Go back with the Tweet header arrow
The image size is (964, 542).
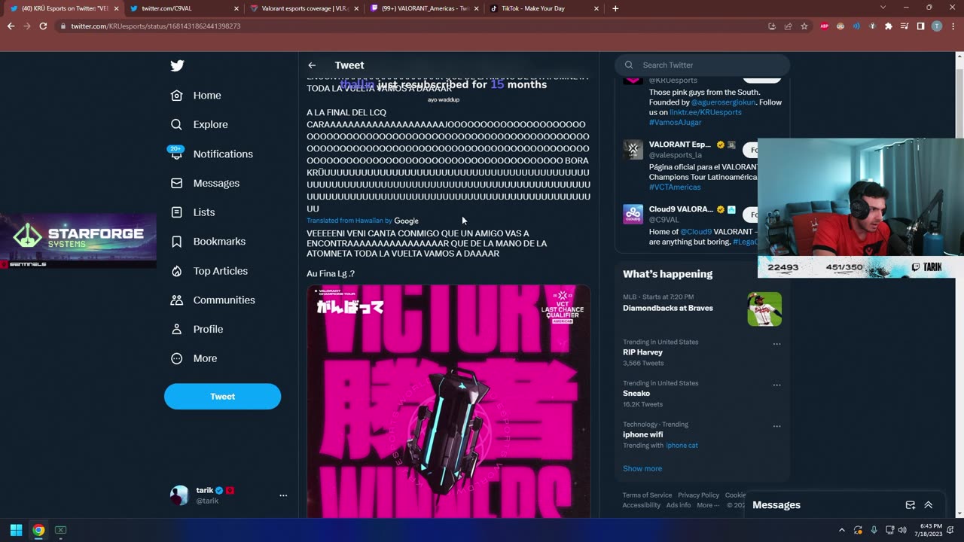pyautogui.click(x=312, y=65)
